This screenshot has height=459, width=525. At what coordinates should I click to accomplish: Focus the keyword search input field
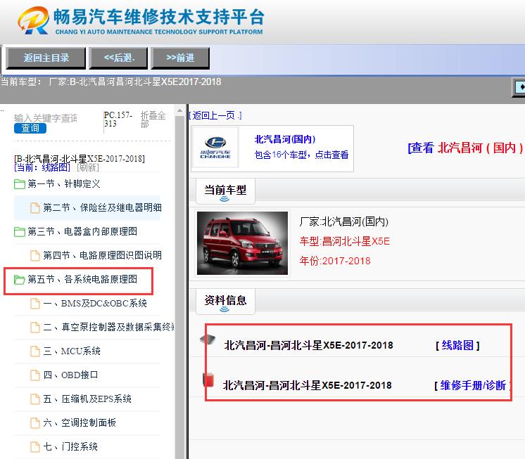click(46, 118)
